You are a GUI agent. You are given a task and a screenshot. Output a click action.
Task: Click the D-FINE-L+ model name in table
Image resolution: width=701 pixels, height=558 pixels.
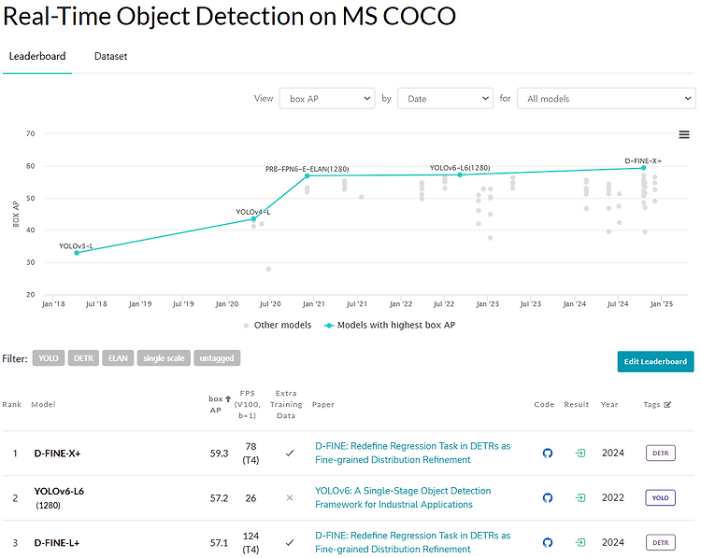57,543
